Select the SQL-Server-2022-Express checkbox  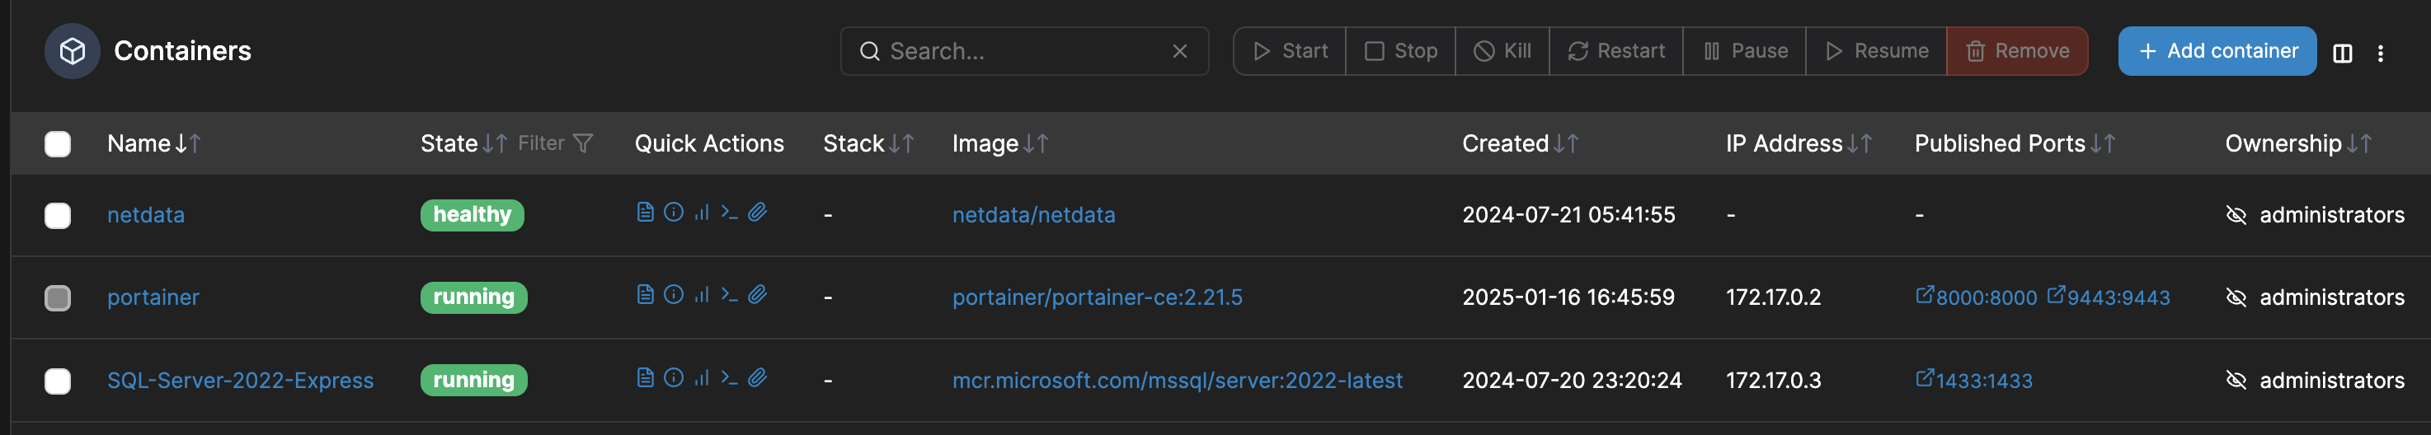[x=58, y=381]
